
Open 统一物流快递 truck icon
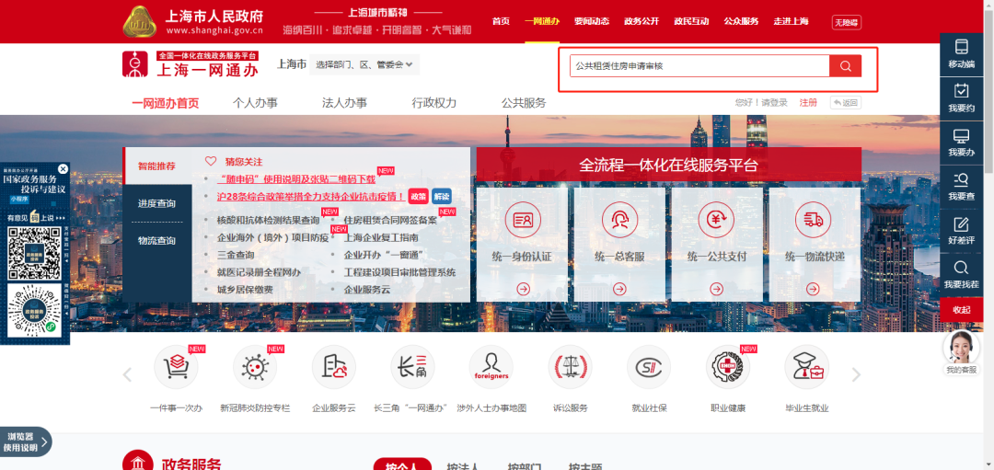pos(814,219)
